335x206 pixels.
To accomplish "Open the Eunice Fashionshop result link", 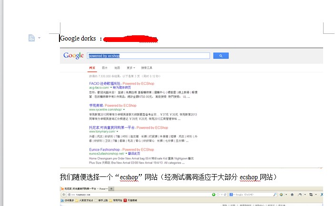I will pos(121,149).
